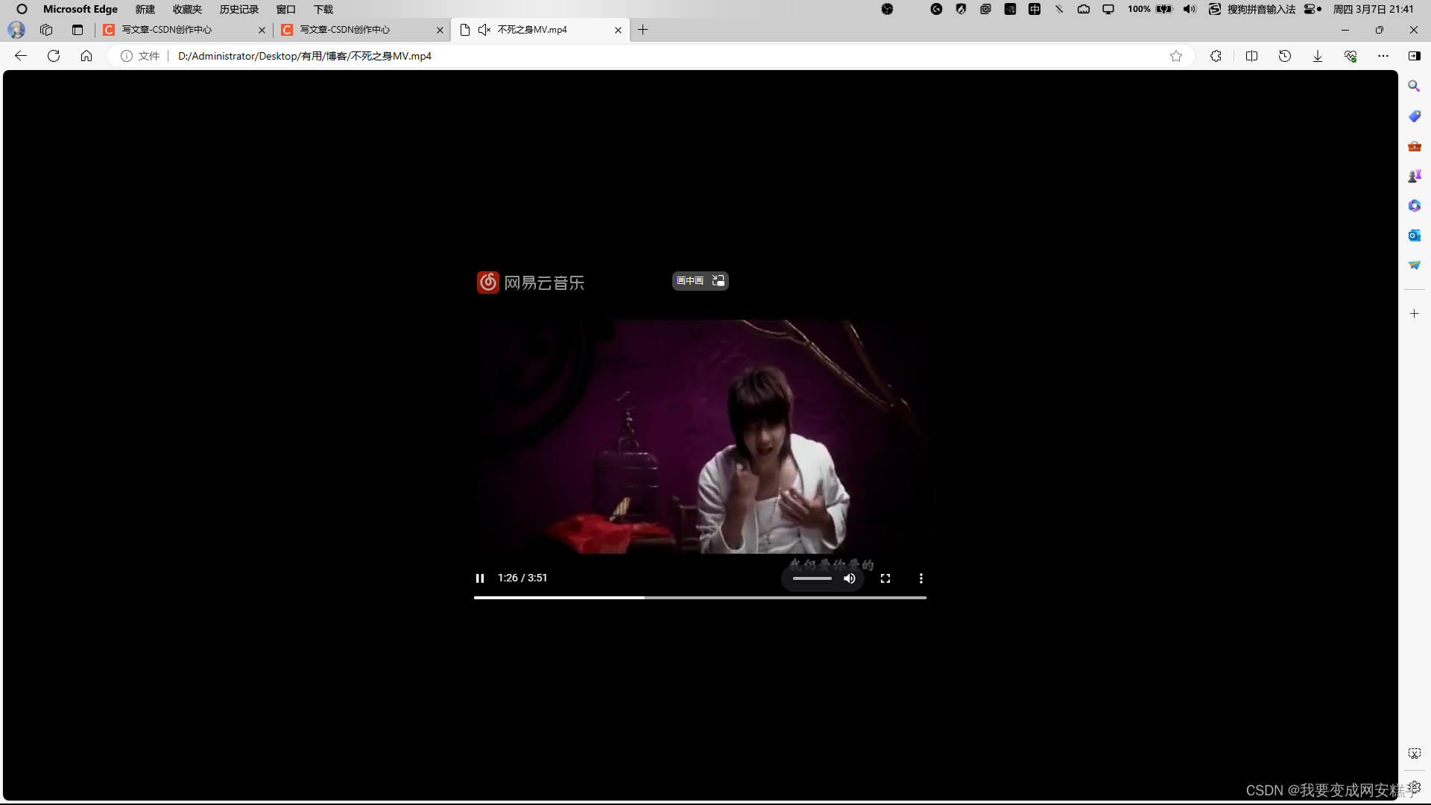Open video player more options menu
Screen dimensions: 1431x805
tap(921, 578)
